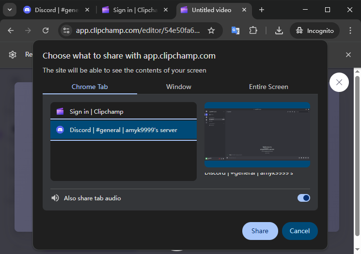Switch to the Entire Screen sharing tab
The image size is (361, 254).
pyautogui.click(x=268, y=87)
